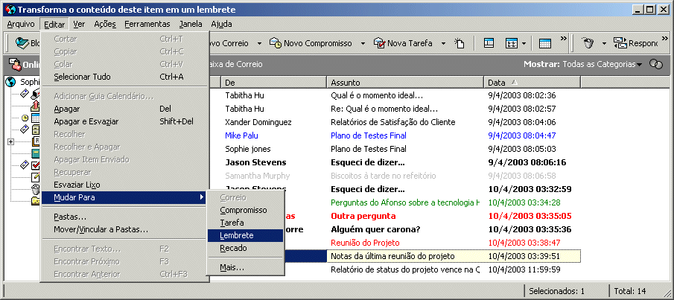This screenshot has height=300, width=674.
Task: Select the Samantha Murphy message
Action: click(395, 176)
